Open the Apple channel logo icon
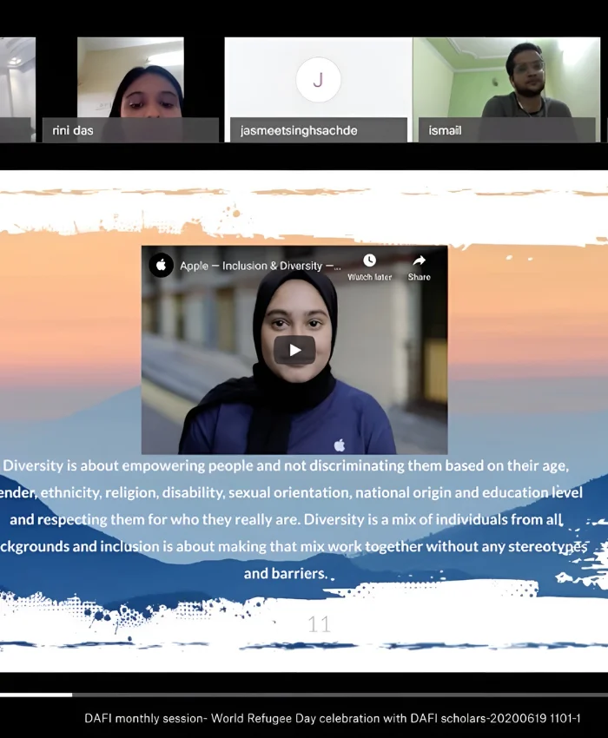 (162, 266)
